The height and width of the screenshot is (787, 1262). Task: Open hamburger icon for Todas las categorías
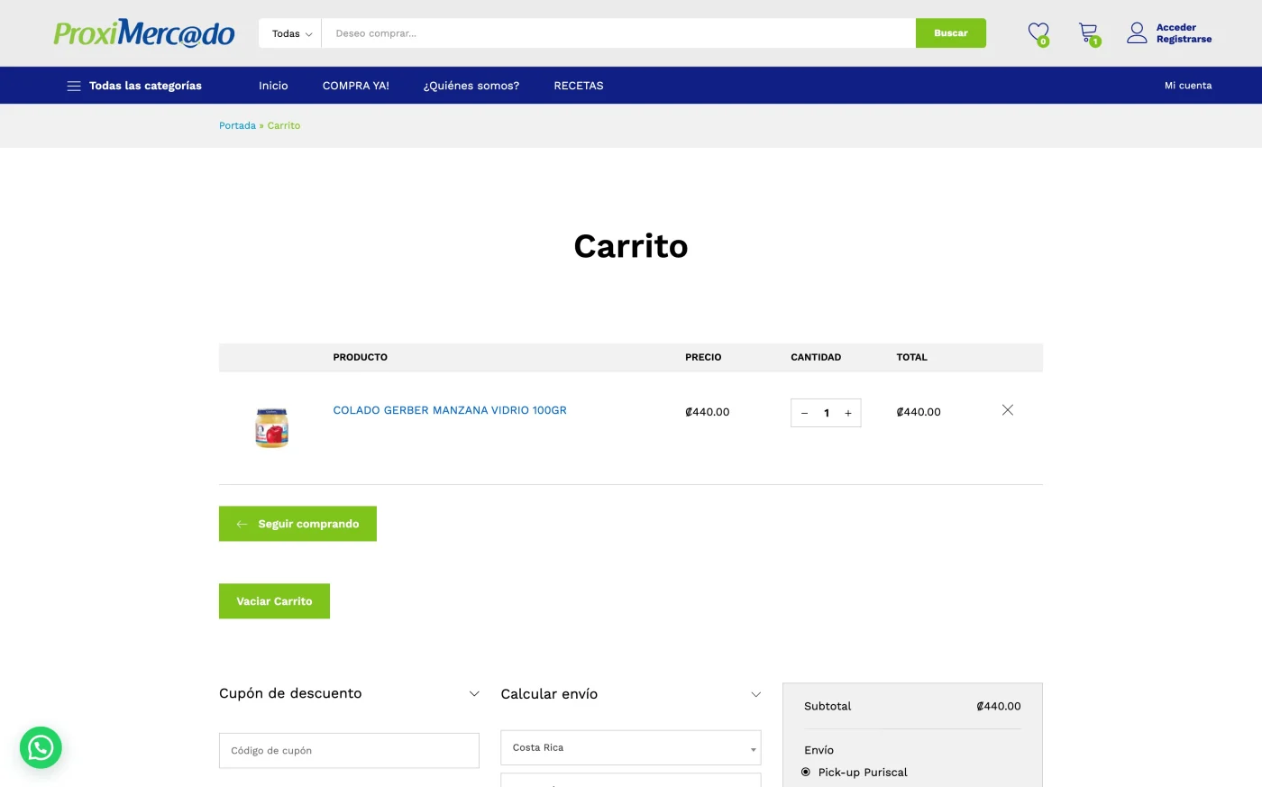point(74,86)
